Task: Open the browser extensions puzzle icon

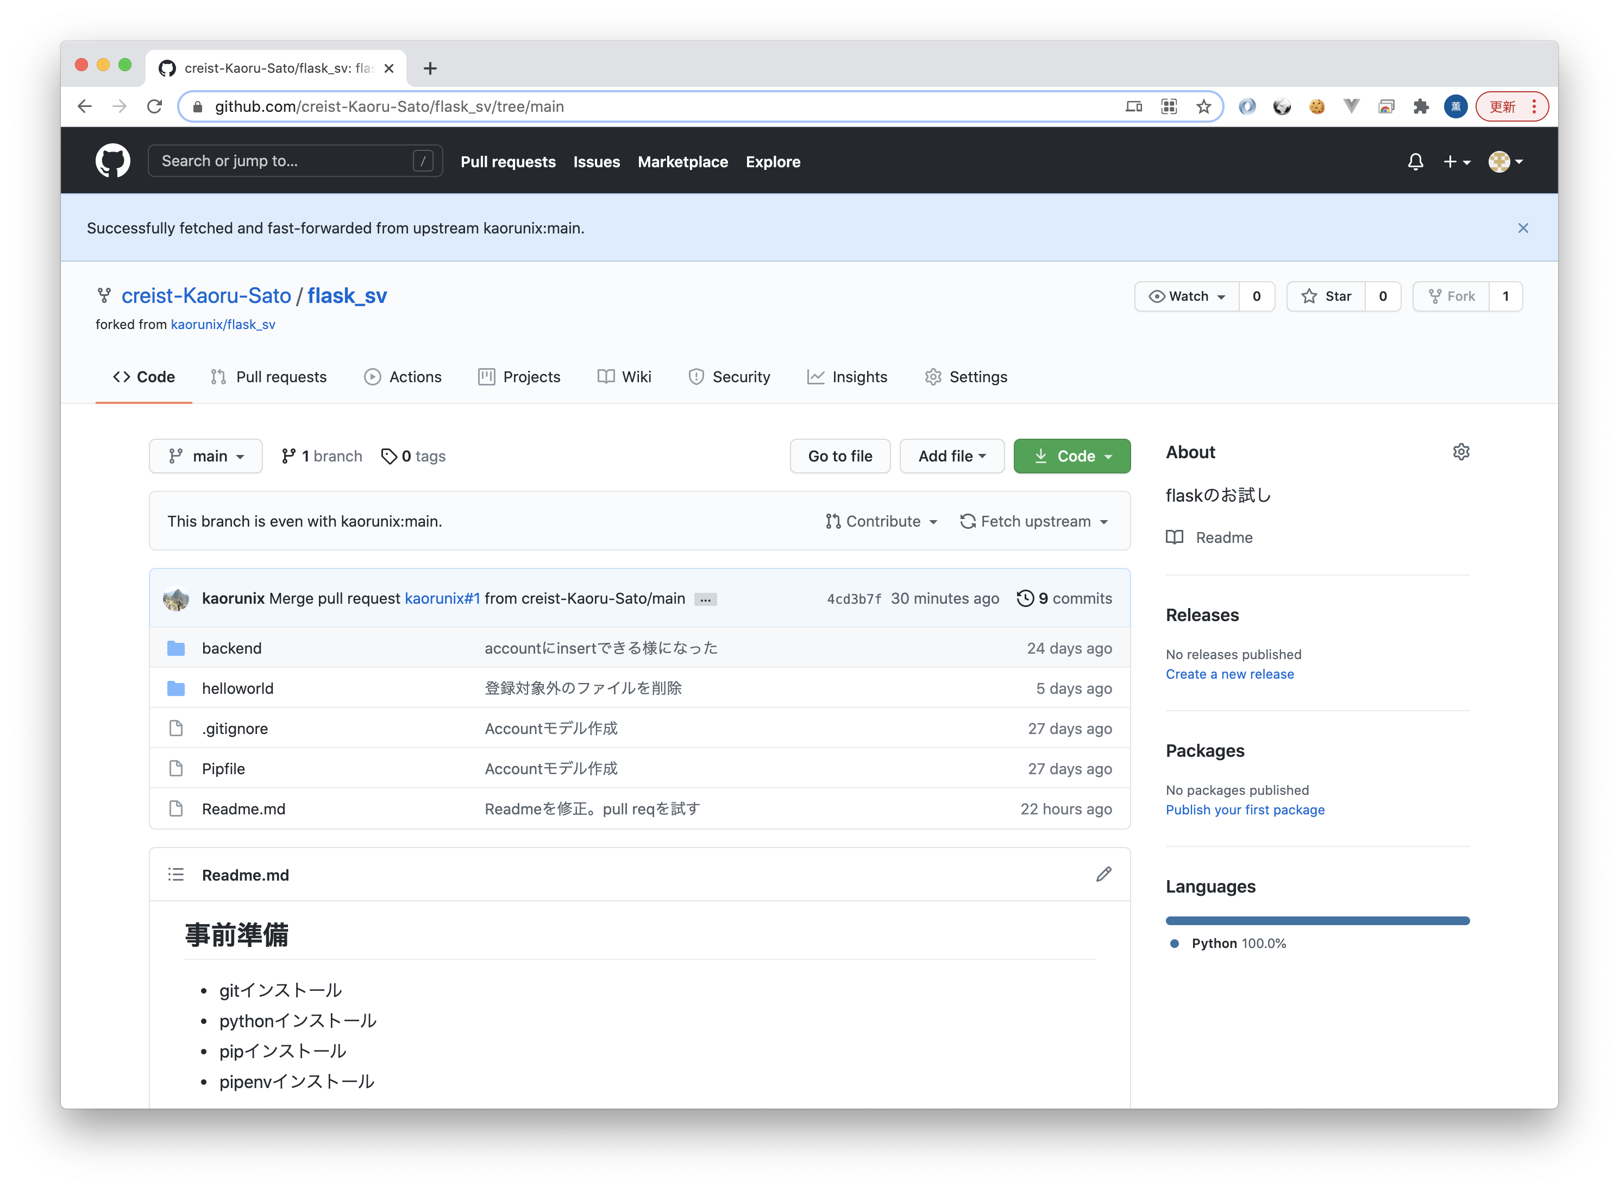Action: click(x=1420, y=106)
